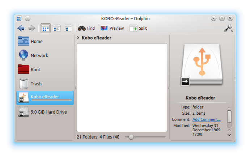Viewport: 250px width, 157px height.
Task: Toggle the Preview button in toolbar
Action: 112,28
